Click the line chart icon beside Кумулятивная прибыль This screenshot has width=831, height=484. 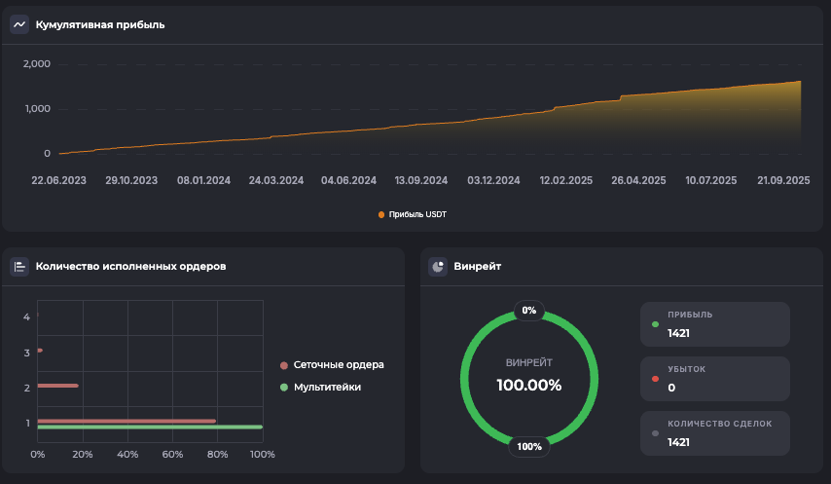point(19,24)
